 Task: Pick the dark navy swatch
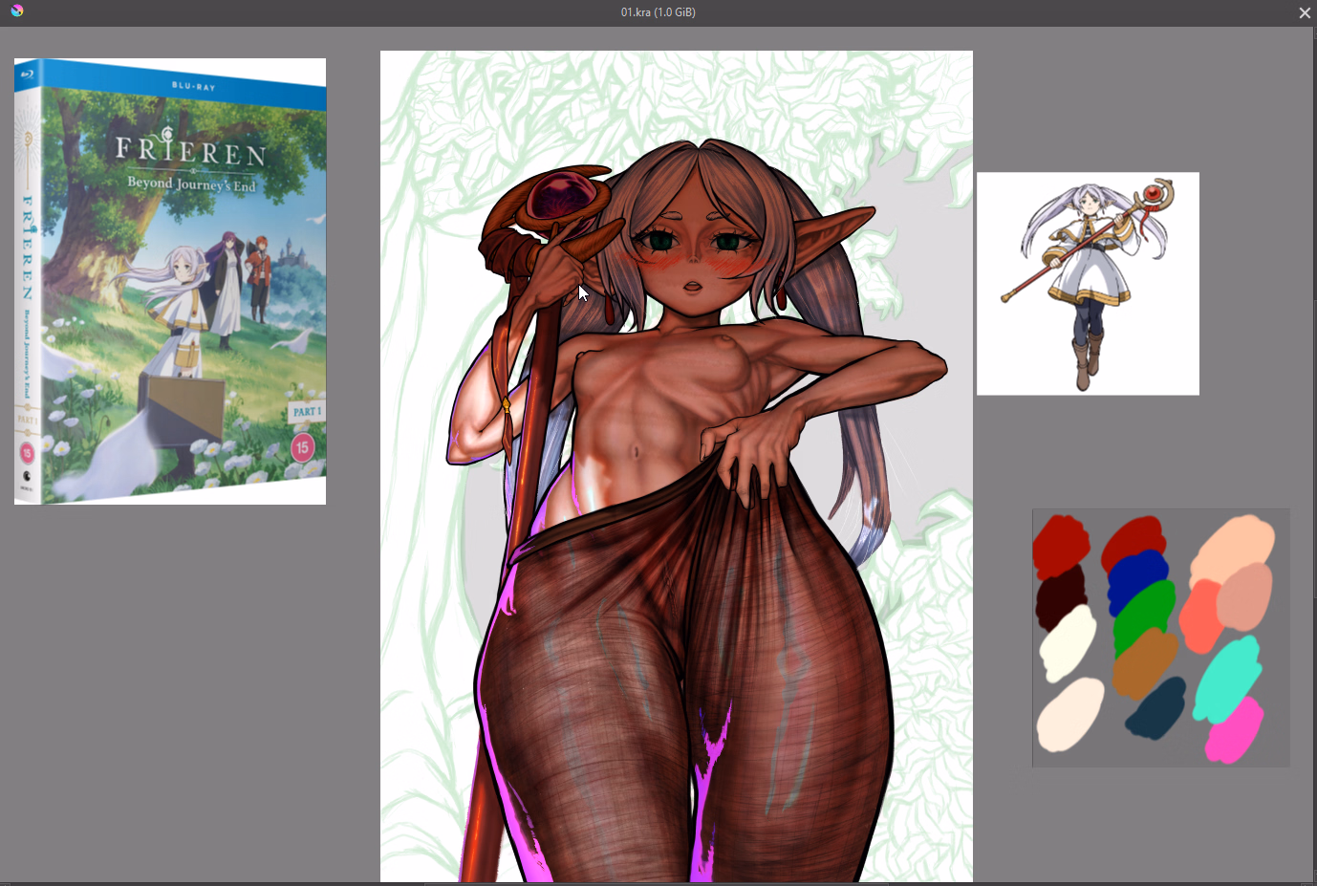1155,710
